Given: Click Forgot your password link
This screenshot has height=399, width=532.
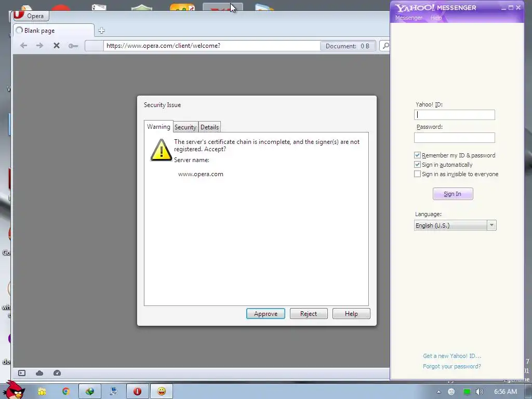Looking at the screenshot, I should (x=451, y=366).
